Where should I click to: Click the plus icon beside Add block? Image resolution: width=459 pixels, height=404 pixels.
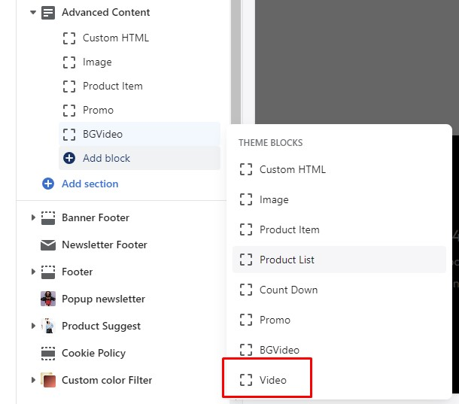69,158
